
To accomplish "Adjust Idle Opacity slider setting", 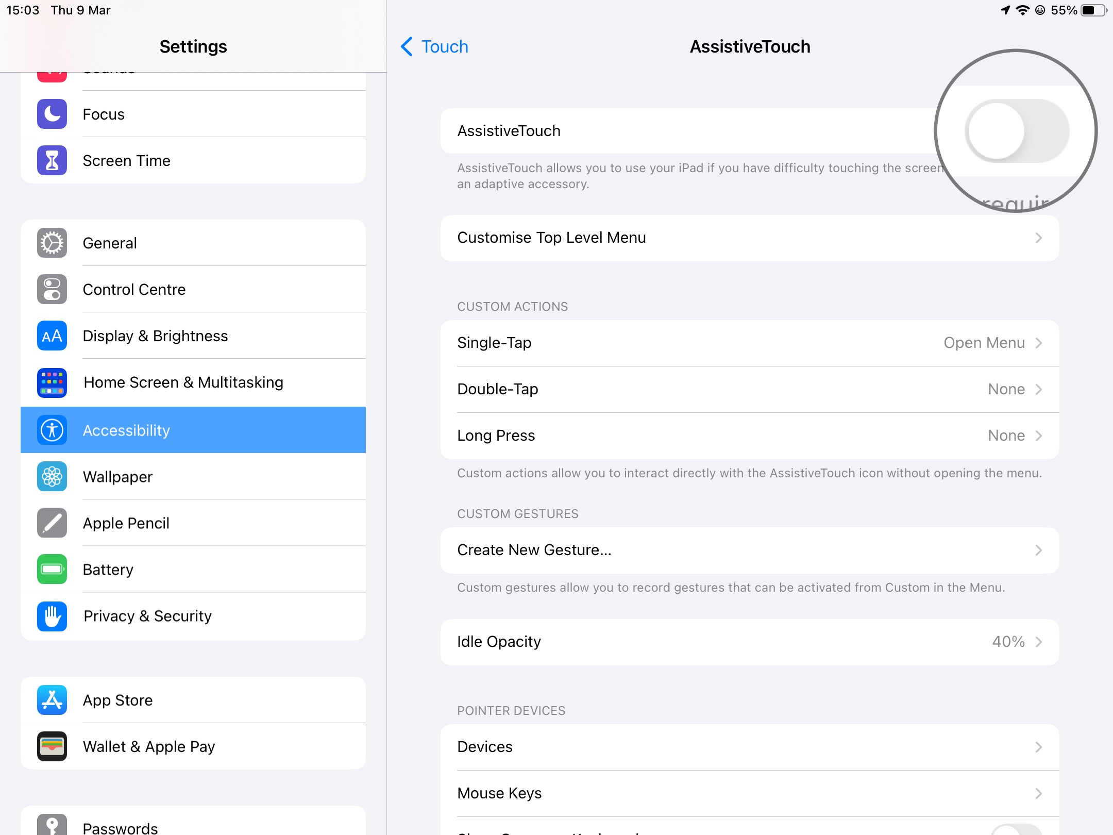I will (x=749, y=641).
